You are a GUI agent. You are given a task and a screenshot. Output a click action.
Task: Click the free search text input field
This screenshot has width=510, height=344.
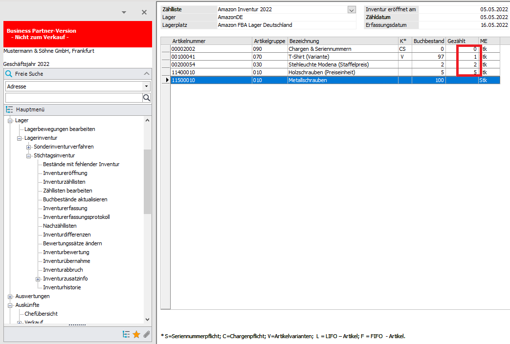coord(73,98)
